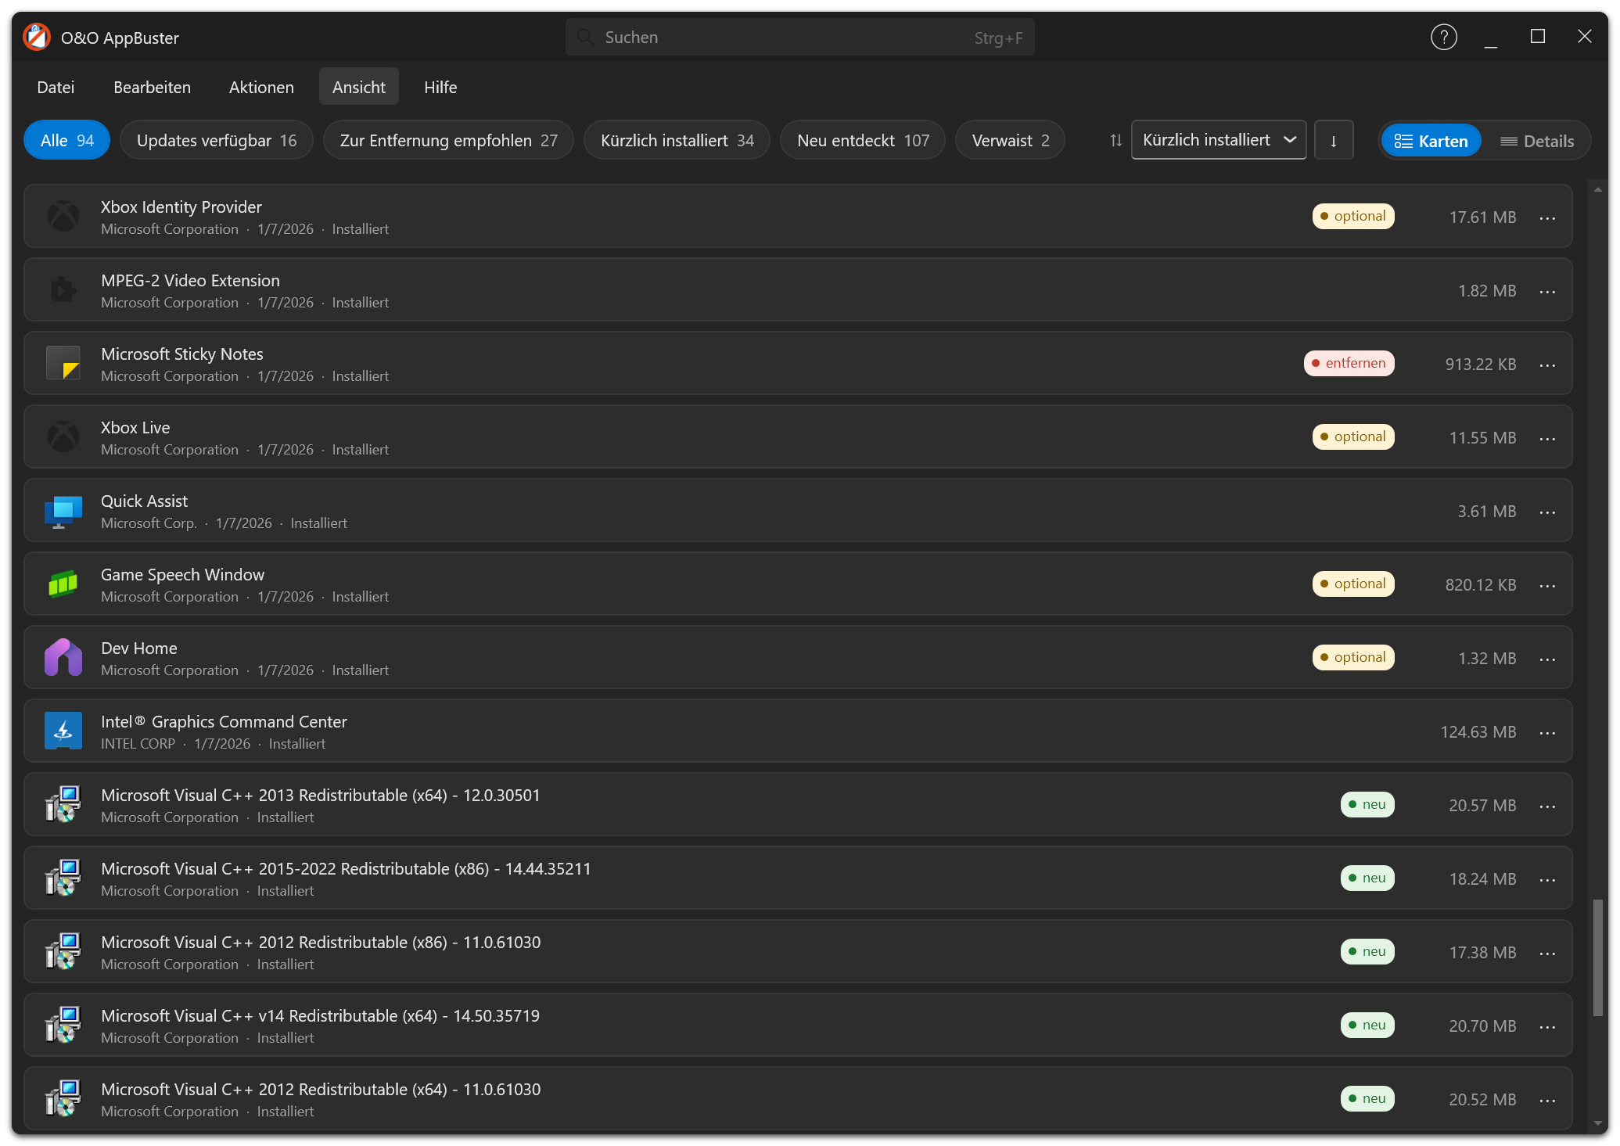Image resolution: width=1620 pixels, height=1146 pixels.
Task: Click the Visual C++ v14 (x64) installer icon
Action: point(63,1026)
